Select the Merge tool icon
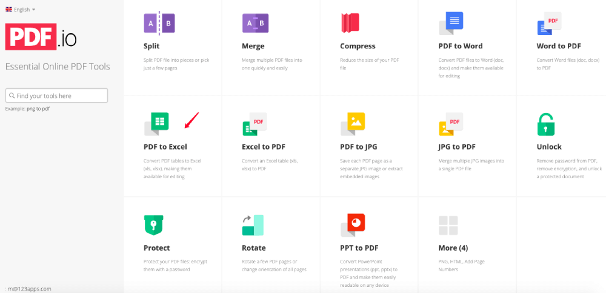This screenshot has height=293, width=606. point(256,23)
